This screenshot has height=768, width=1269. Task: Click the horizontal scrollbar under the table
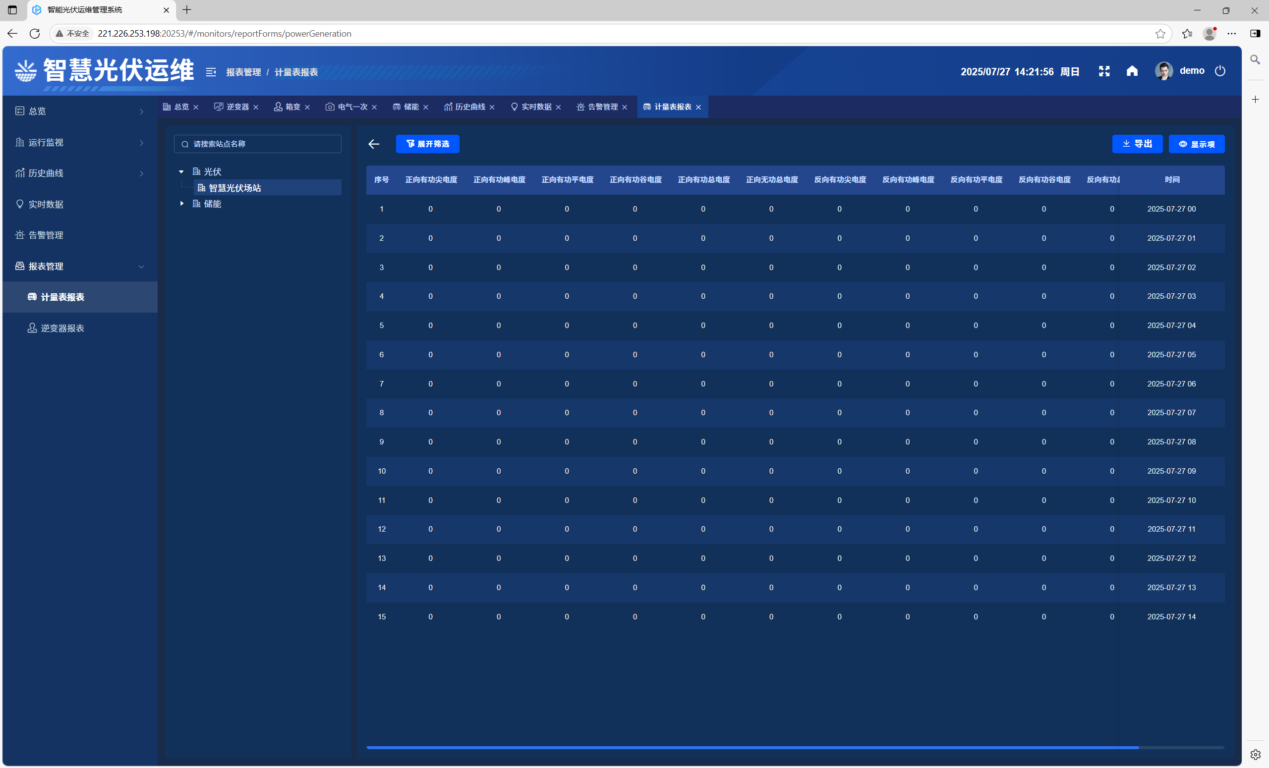(752, 747)
